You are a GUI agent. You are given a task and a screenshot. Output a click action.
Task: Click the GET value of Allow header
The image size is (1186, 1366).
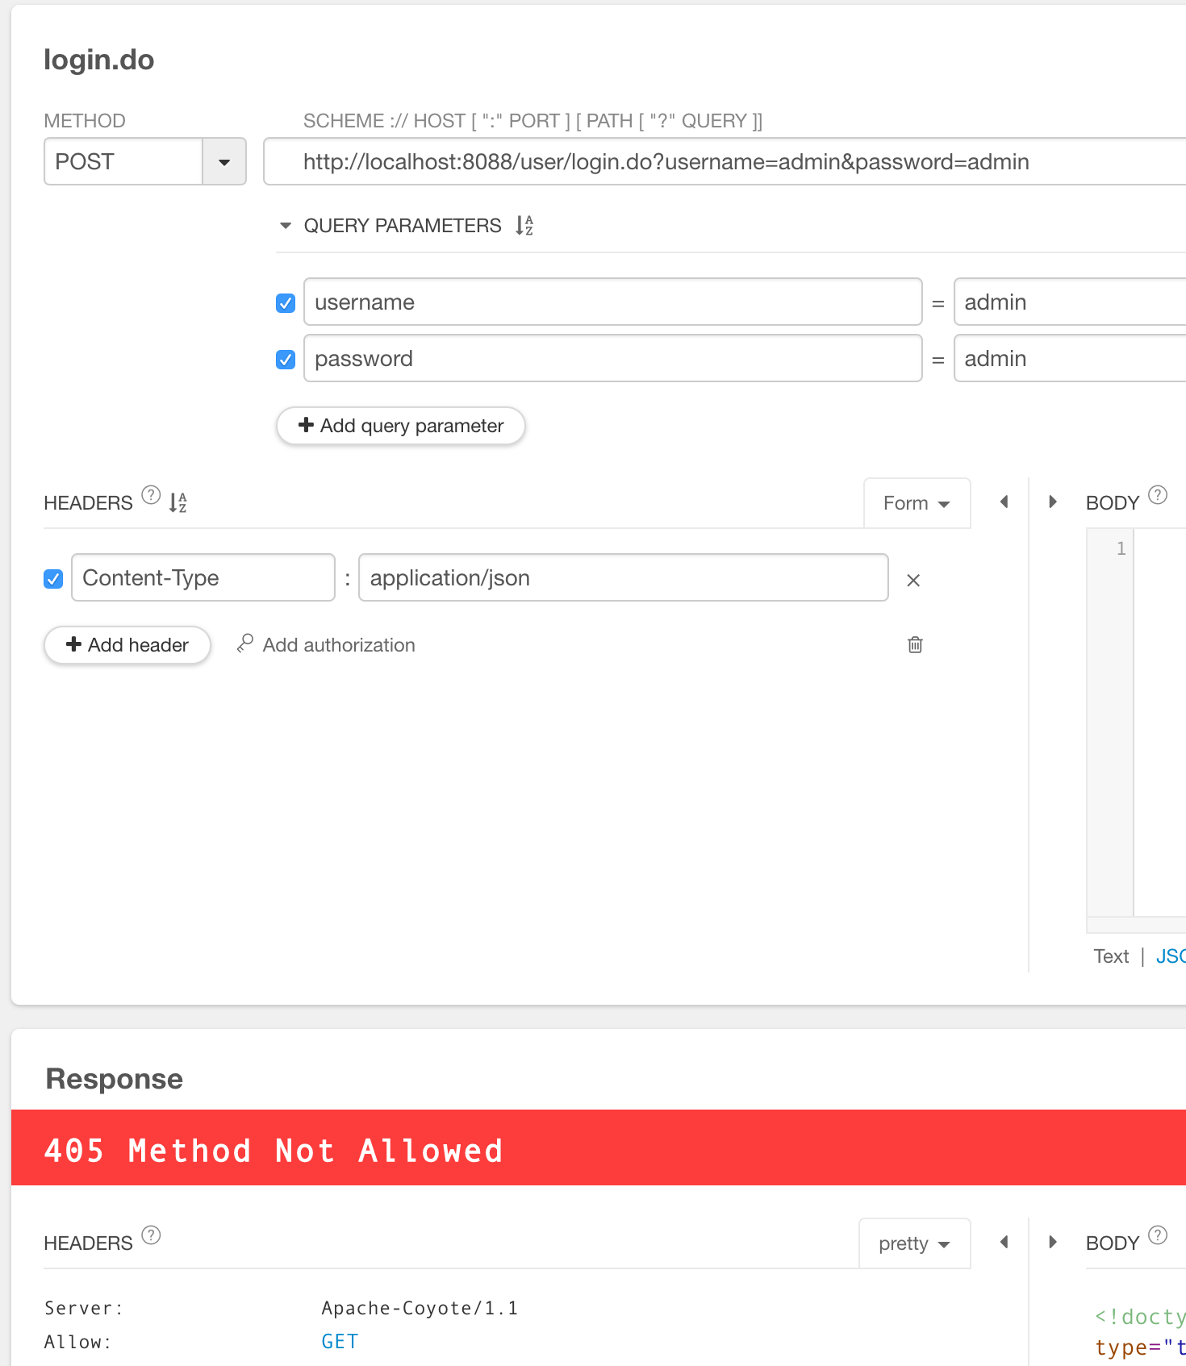pyautogui.click(x=340, y=1342)
